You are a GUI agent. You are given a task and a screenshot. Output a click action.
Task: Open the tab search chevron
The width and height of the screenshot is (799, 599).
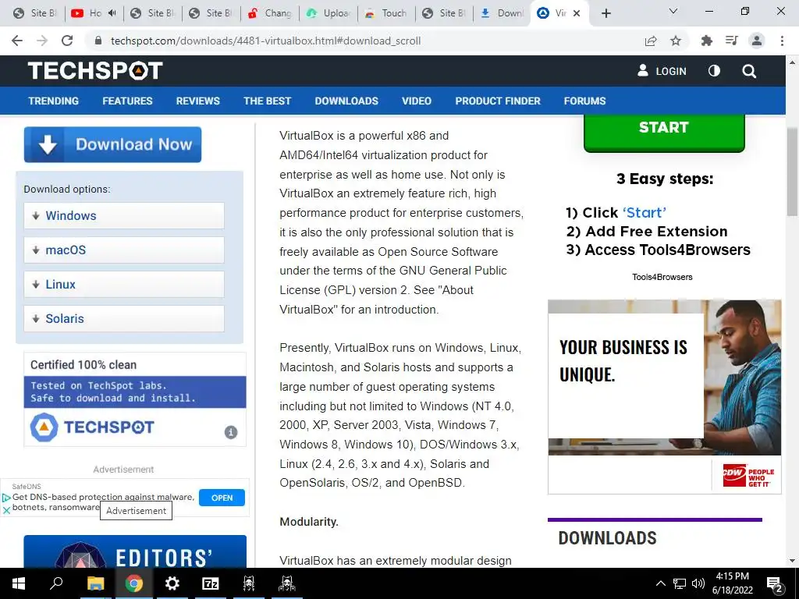pos(673,11)
